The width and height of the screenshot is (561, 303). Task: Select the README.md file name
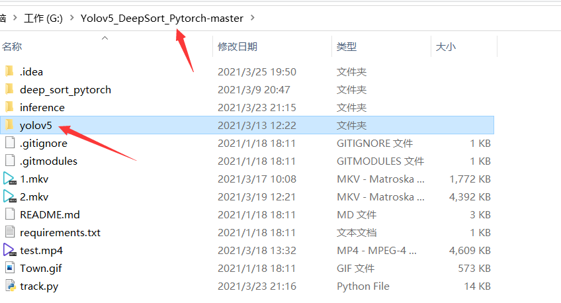point(50,215)
